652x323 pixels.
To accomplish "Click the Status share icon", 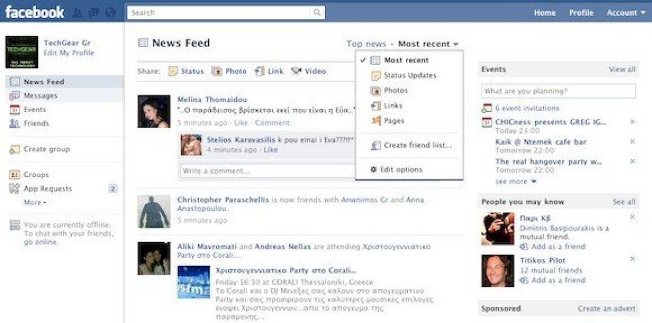I will pos(173,71).
